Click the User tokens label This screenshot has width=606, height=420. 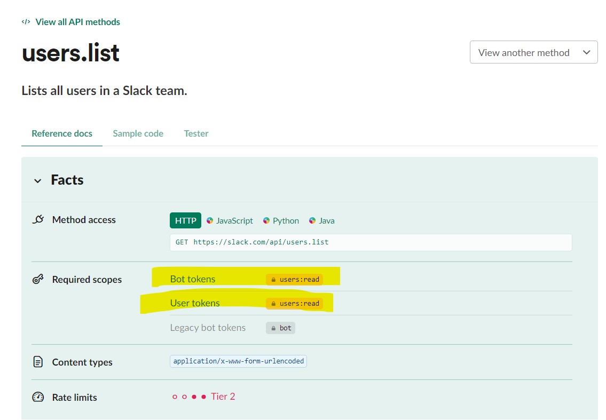coord(195,303)
